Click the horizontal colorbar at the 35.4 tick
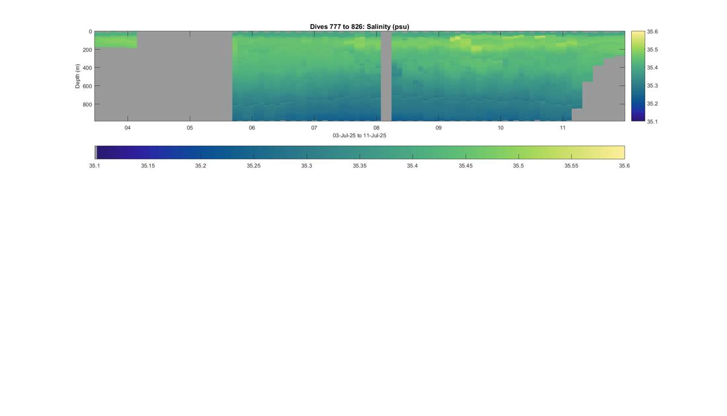The height and width of the screenshot is (416, 727). click(412, 152)
